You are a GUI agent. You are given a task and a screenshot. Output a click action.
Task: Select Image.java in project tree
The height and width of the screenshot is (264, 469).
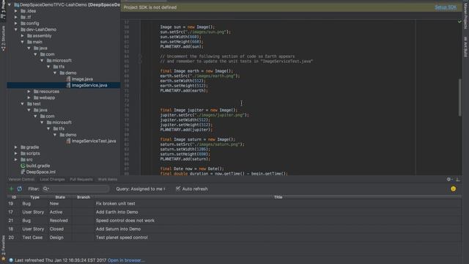point(82,79)
